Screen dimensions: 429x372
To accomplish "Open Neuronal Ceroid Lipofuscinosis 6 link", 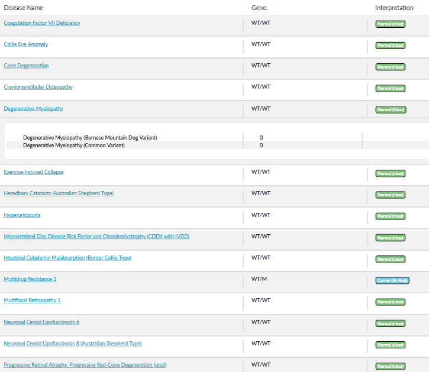I will 41,322.
